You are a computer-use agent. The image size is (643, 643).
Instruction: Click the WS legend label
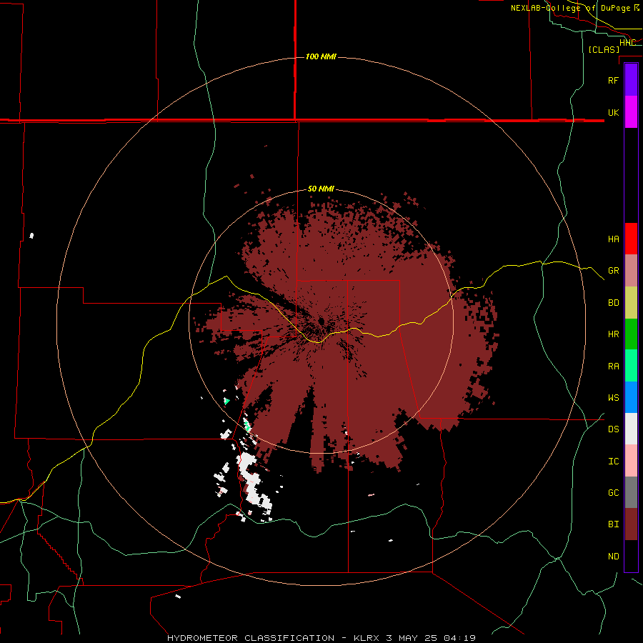613,397
